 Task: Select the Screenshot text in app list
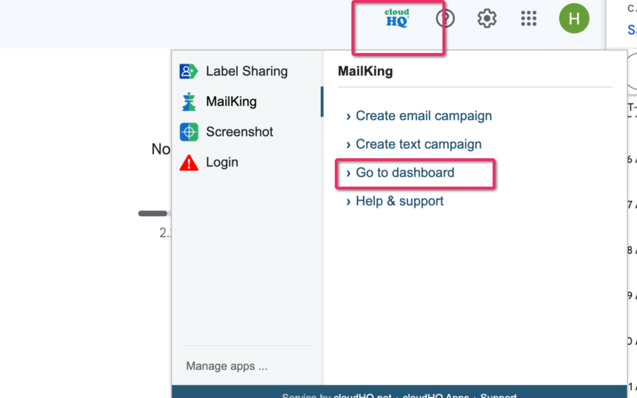pos(239,132)
